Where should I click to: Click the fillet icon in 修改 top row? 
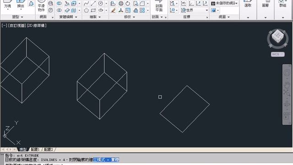point(142,3)
